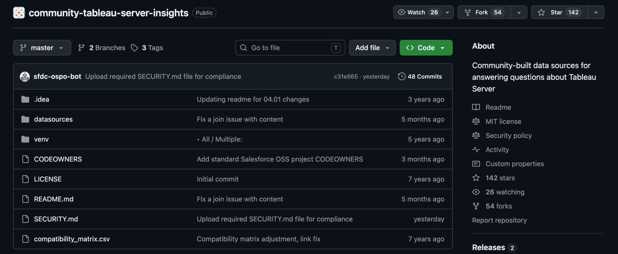Click the Go to file search field
This screenshot has height=254, width=618.
point(290,48)
